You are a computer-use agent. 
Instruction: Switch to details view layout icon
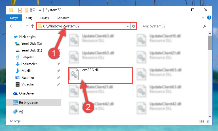pyautogui.click(x=202, y=122)
